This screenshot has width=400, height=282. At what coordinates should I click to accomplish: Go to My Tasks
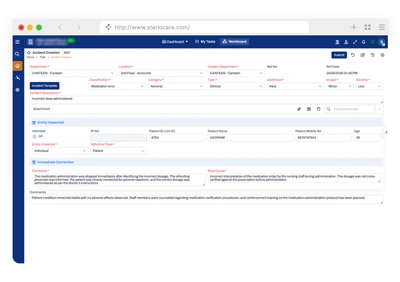pos(205,41)
